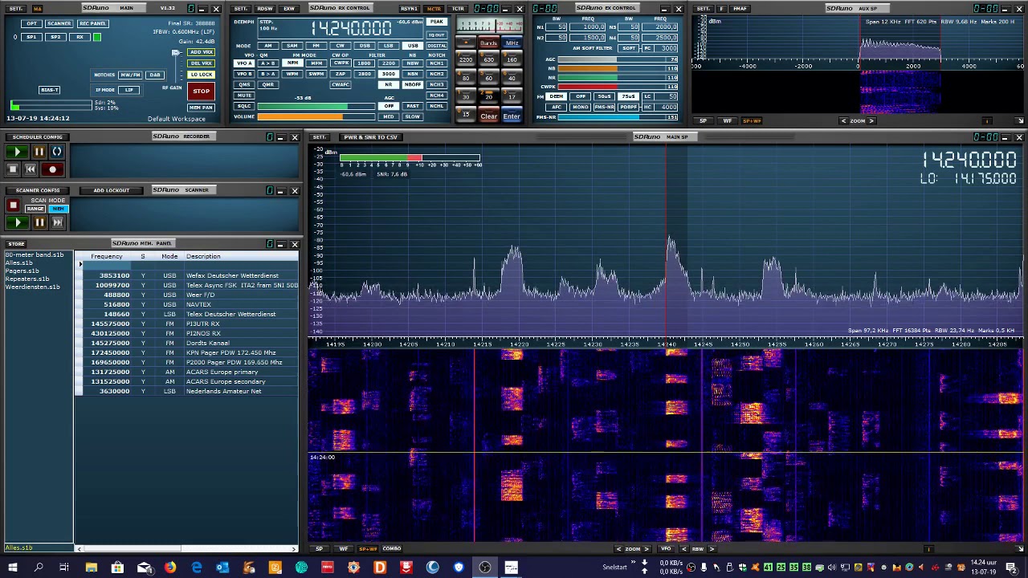Start playback in the Recorder panel

[17, 152]
